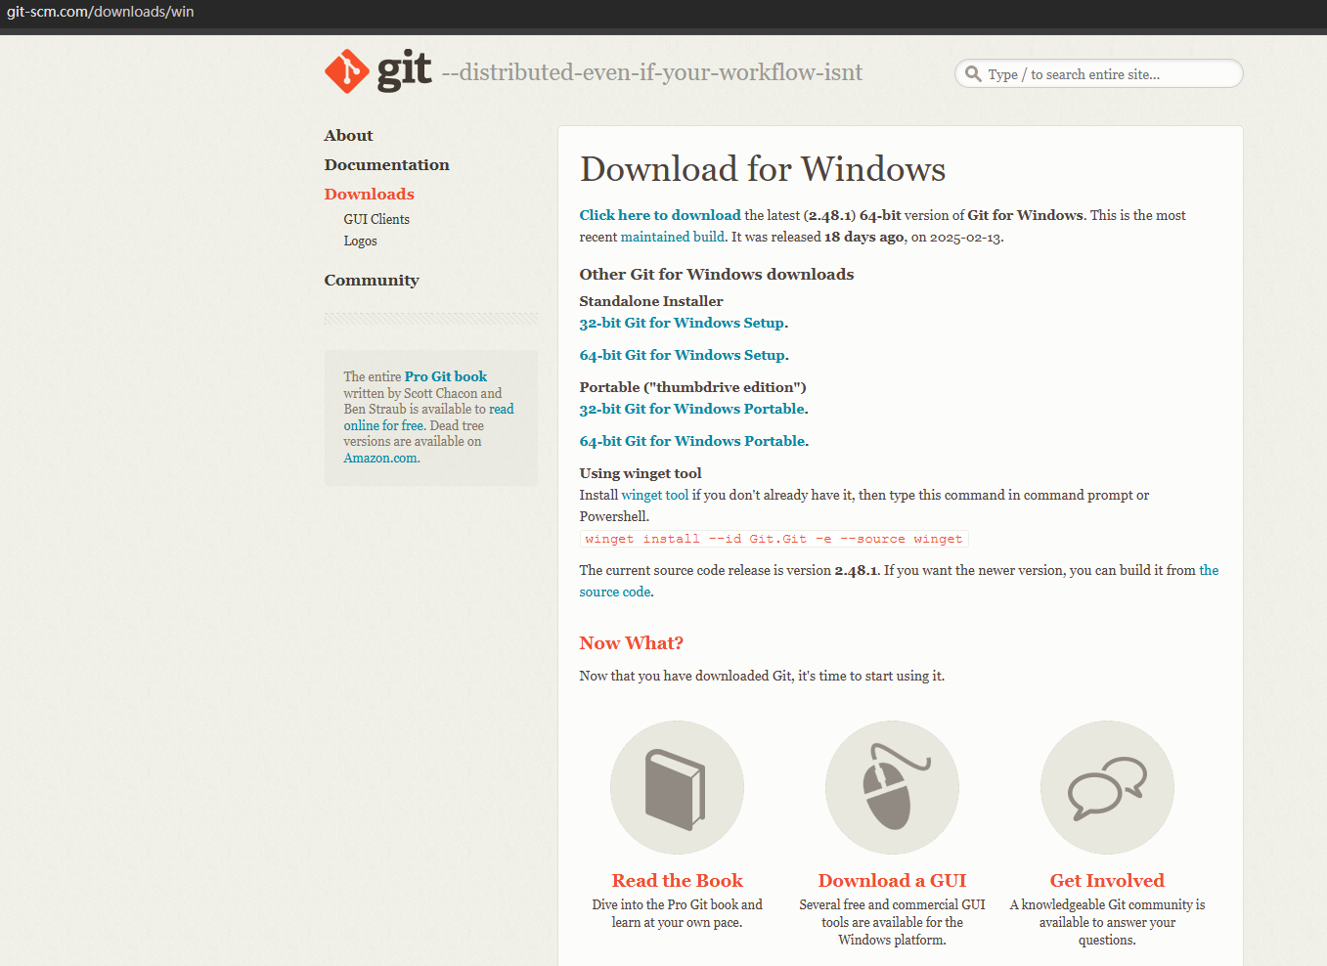Download 32-bit Git for Windows Setup
Viewport: 1327px width, 966px height.
(682, 323)
